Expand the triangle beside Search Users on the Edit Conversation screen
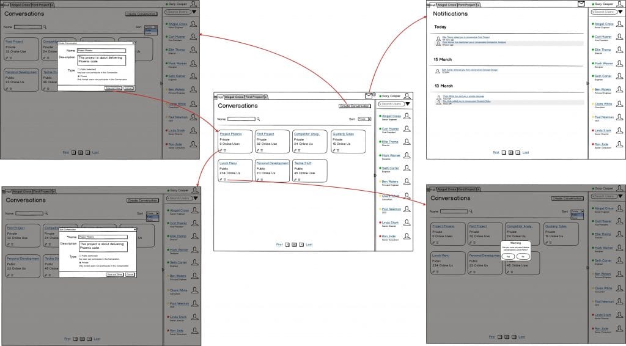 click(x=196, y=198)
